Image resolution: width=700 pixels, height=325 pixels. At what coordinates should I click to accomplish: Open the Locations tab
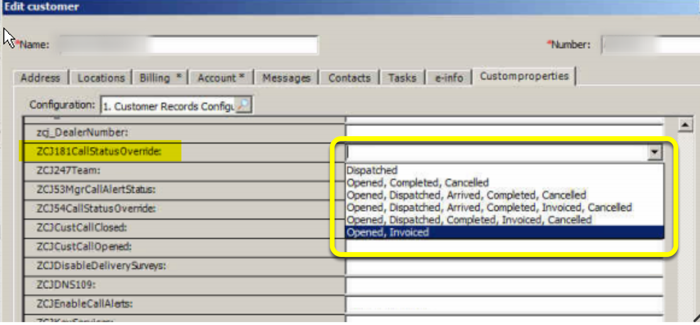point(101,78)
